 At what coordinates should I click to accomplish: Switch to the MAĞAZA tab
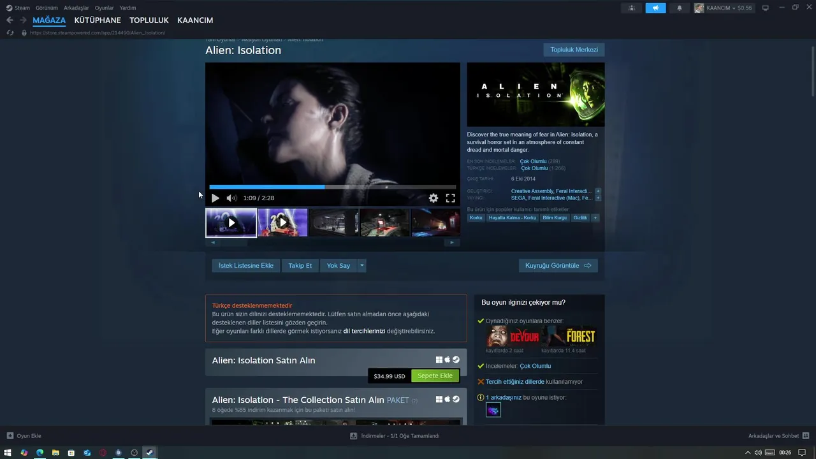(49, 20)
